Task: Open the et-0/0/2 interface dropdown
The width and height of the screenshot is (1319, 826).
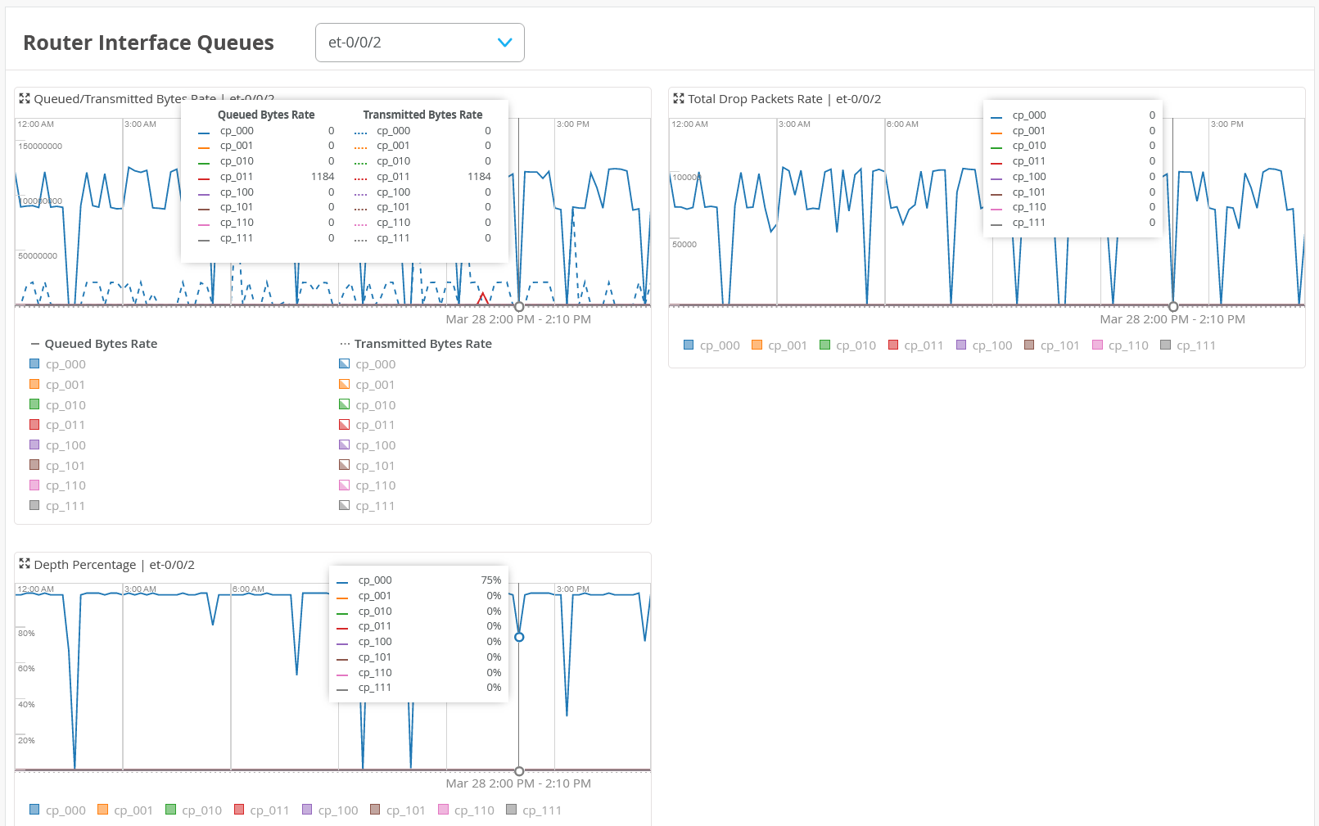Action: (x=419, y=43)
